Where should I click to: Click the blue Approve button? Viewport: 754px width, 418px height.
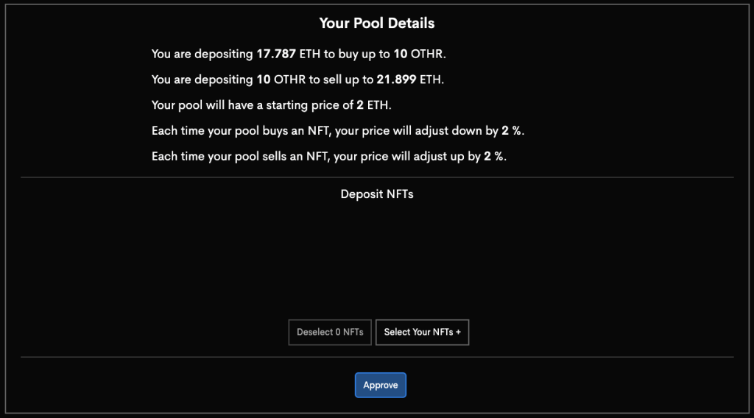point(380,385)
